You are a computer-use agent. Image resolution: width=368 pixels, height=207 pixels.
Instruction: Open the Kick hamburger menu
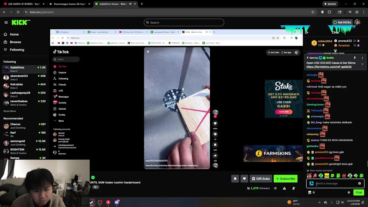pos(6,22)
